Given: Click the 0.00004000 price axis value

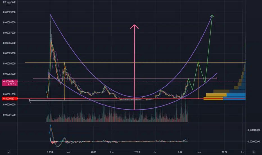Looking at the screenshot, I should [x=9, y=63].
